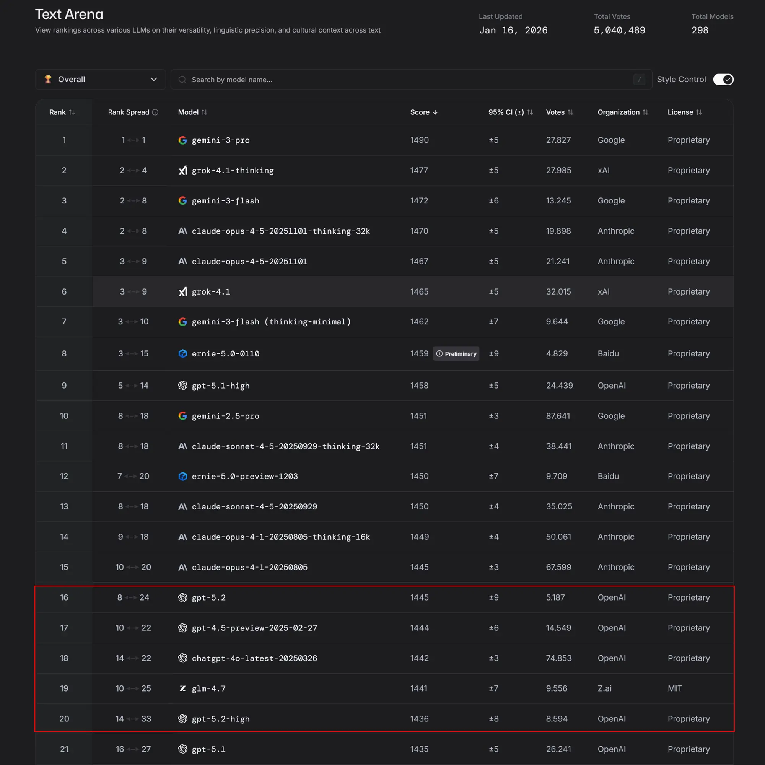Image resolution: width=765 pixels, height=765 pixels.
Task: Click the Z.ai logo beside glm-4.7
Action: point(182,688)
